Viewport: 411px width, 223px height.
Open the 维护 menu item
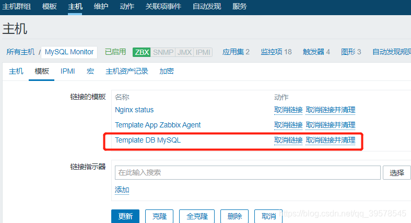click(101, 6)
